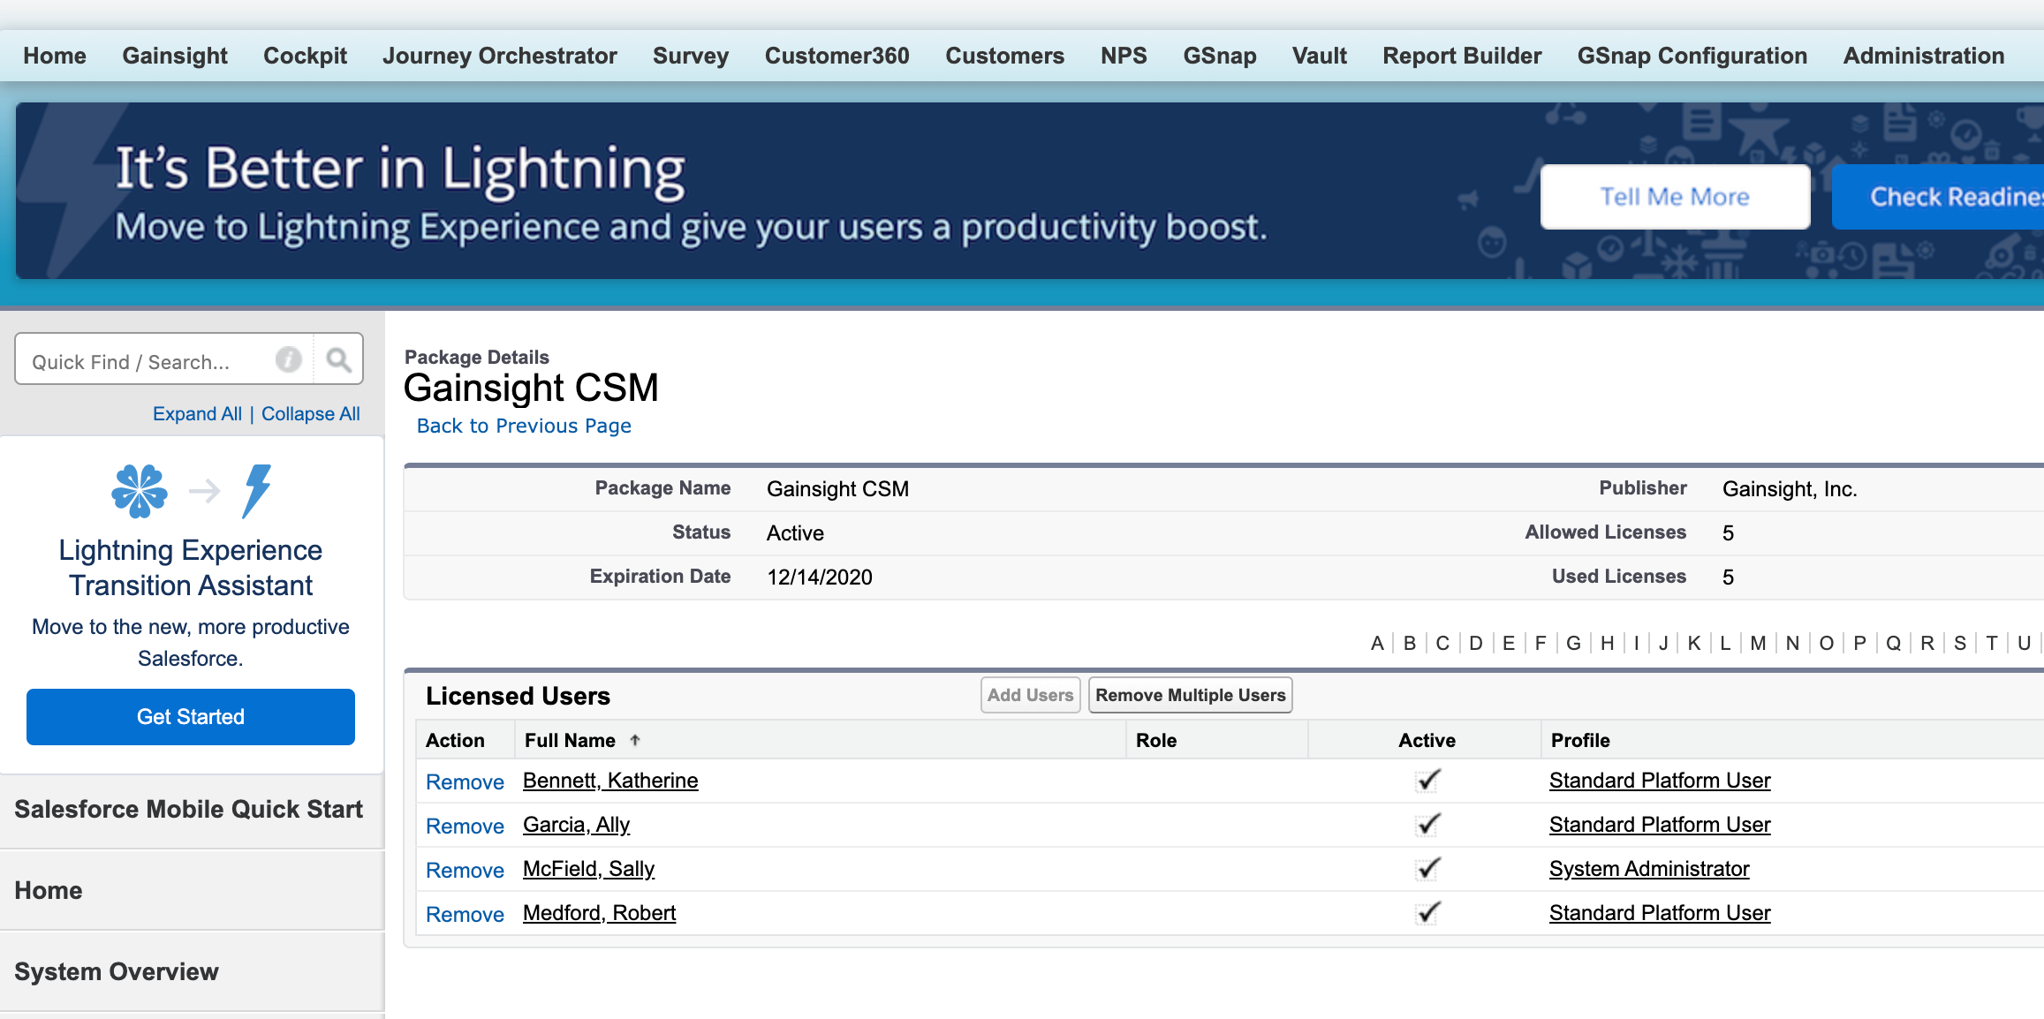
Task: Open Garcia's Standard Platform User profile
Action: 1660,825
